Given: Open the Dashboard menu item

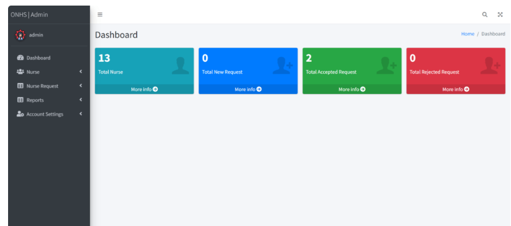Looking at the screenshot, I should point(49,58).
